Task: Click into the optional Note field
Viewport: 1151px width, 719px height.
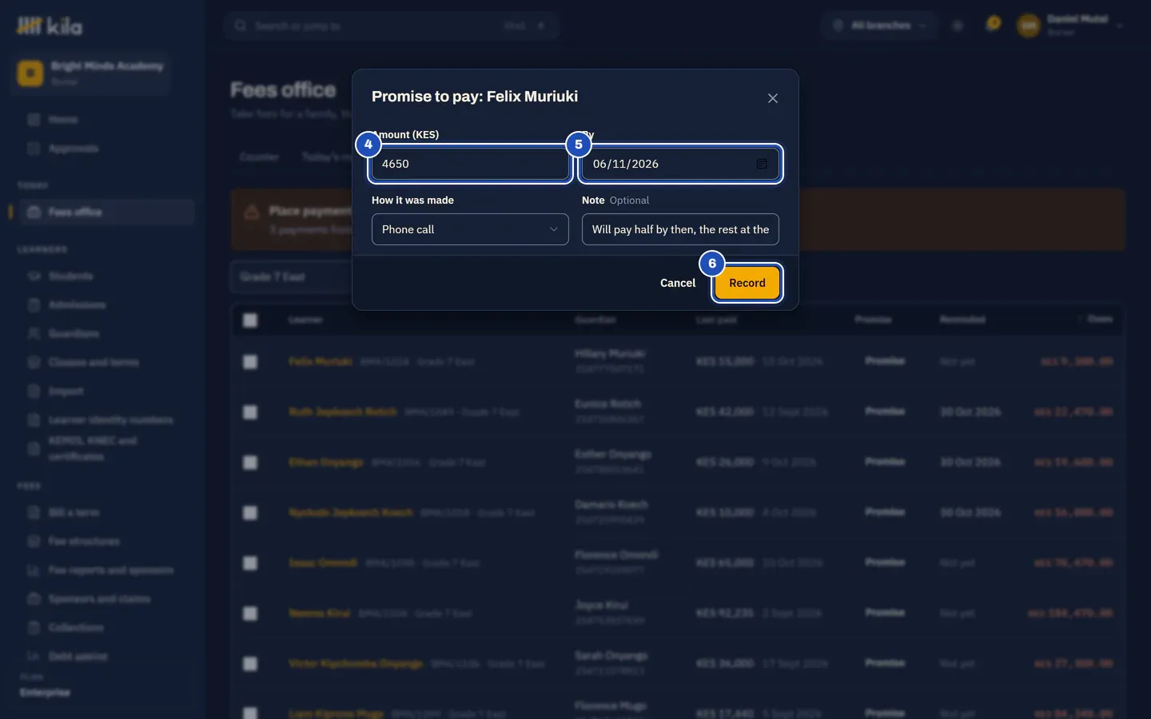Action: (680, 229)
